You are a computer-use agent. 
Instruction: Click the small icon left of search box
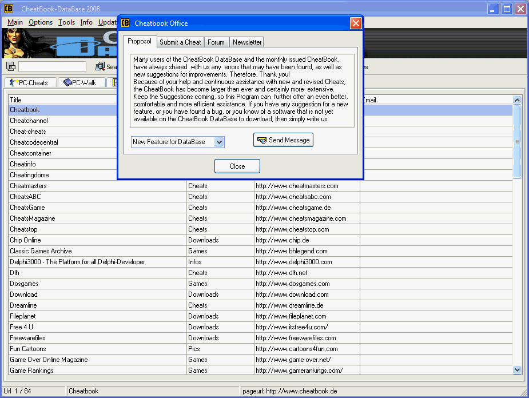11,67
